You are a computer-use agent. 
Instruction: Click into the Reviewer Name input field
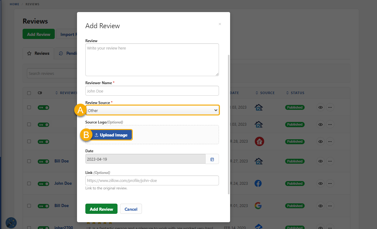152,90
